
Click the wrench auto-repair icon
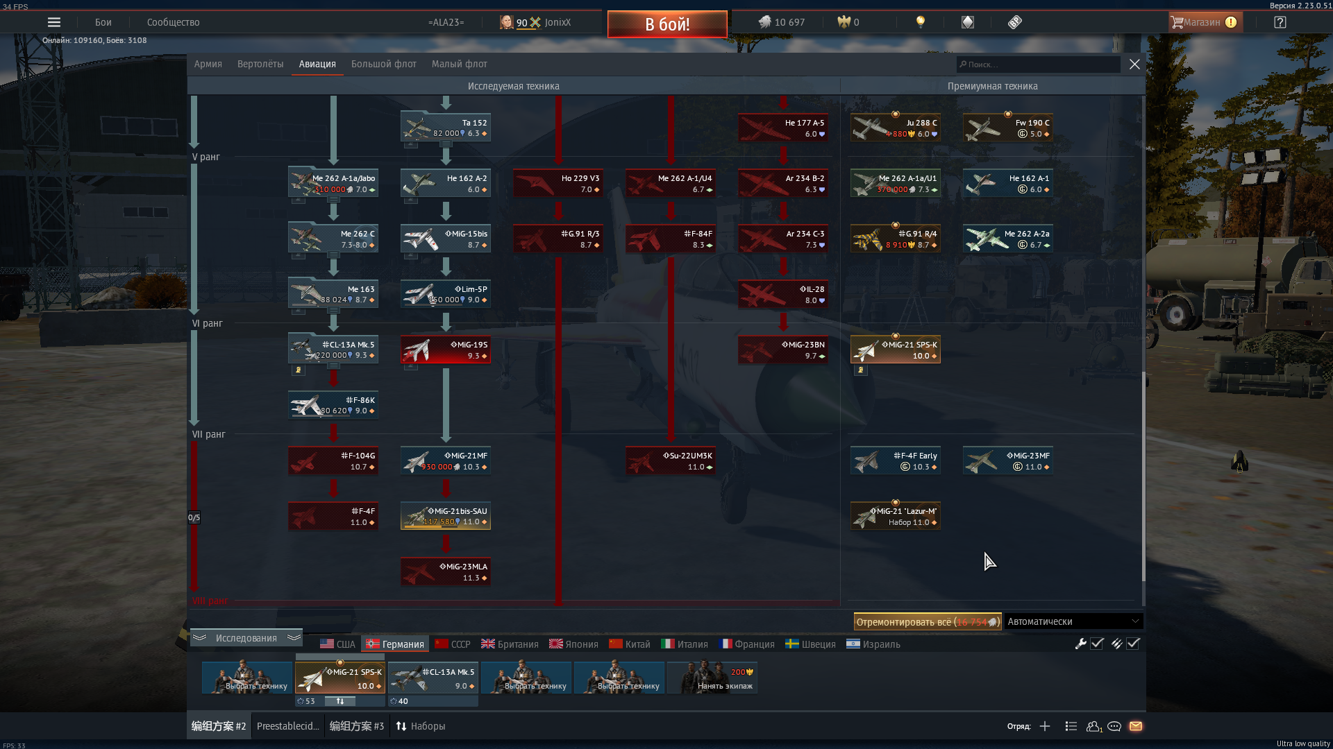[x=1080, y=644]
